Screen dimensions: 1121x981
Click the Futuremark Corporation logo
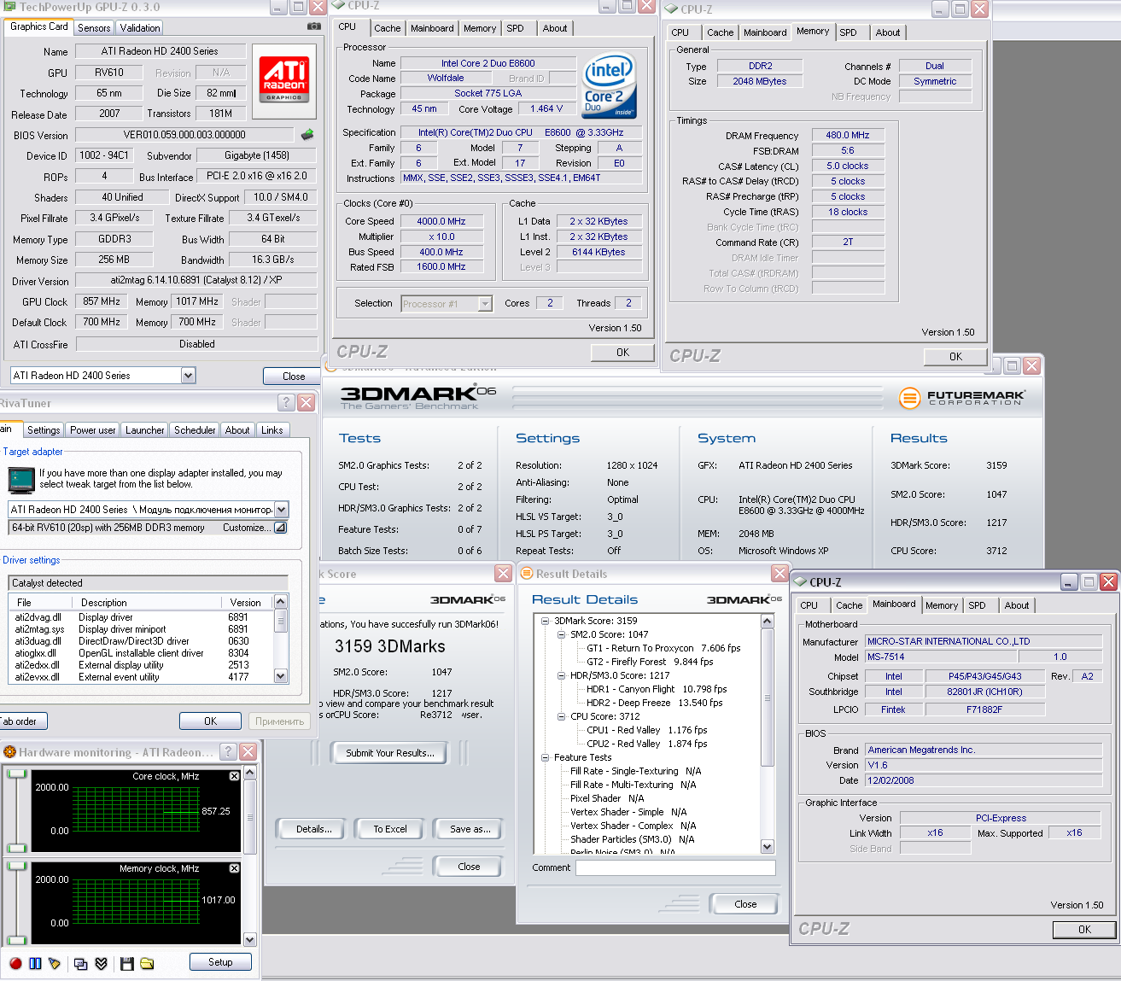961,397
